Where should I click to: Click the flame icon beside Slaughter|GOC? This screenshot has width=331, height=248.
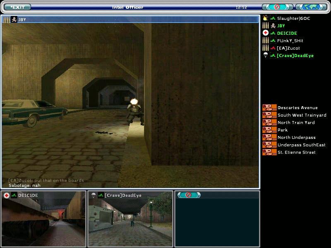click(x=266, y=18)
